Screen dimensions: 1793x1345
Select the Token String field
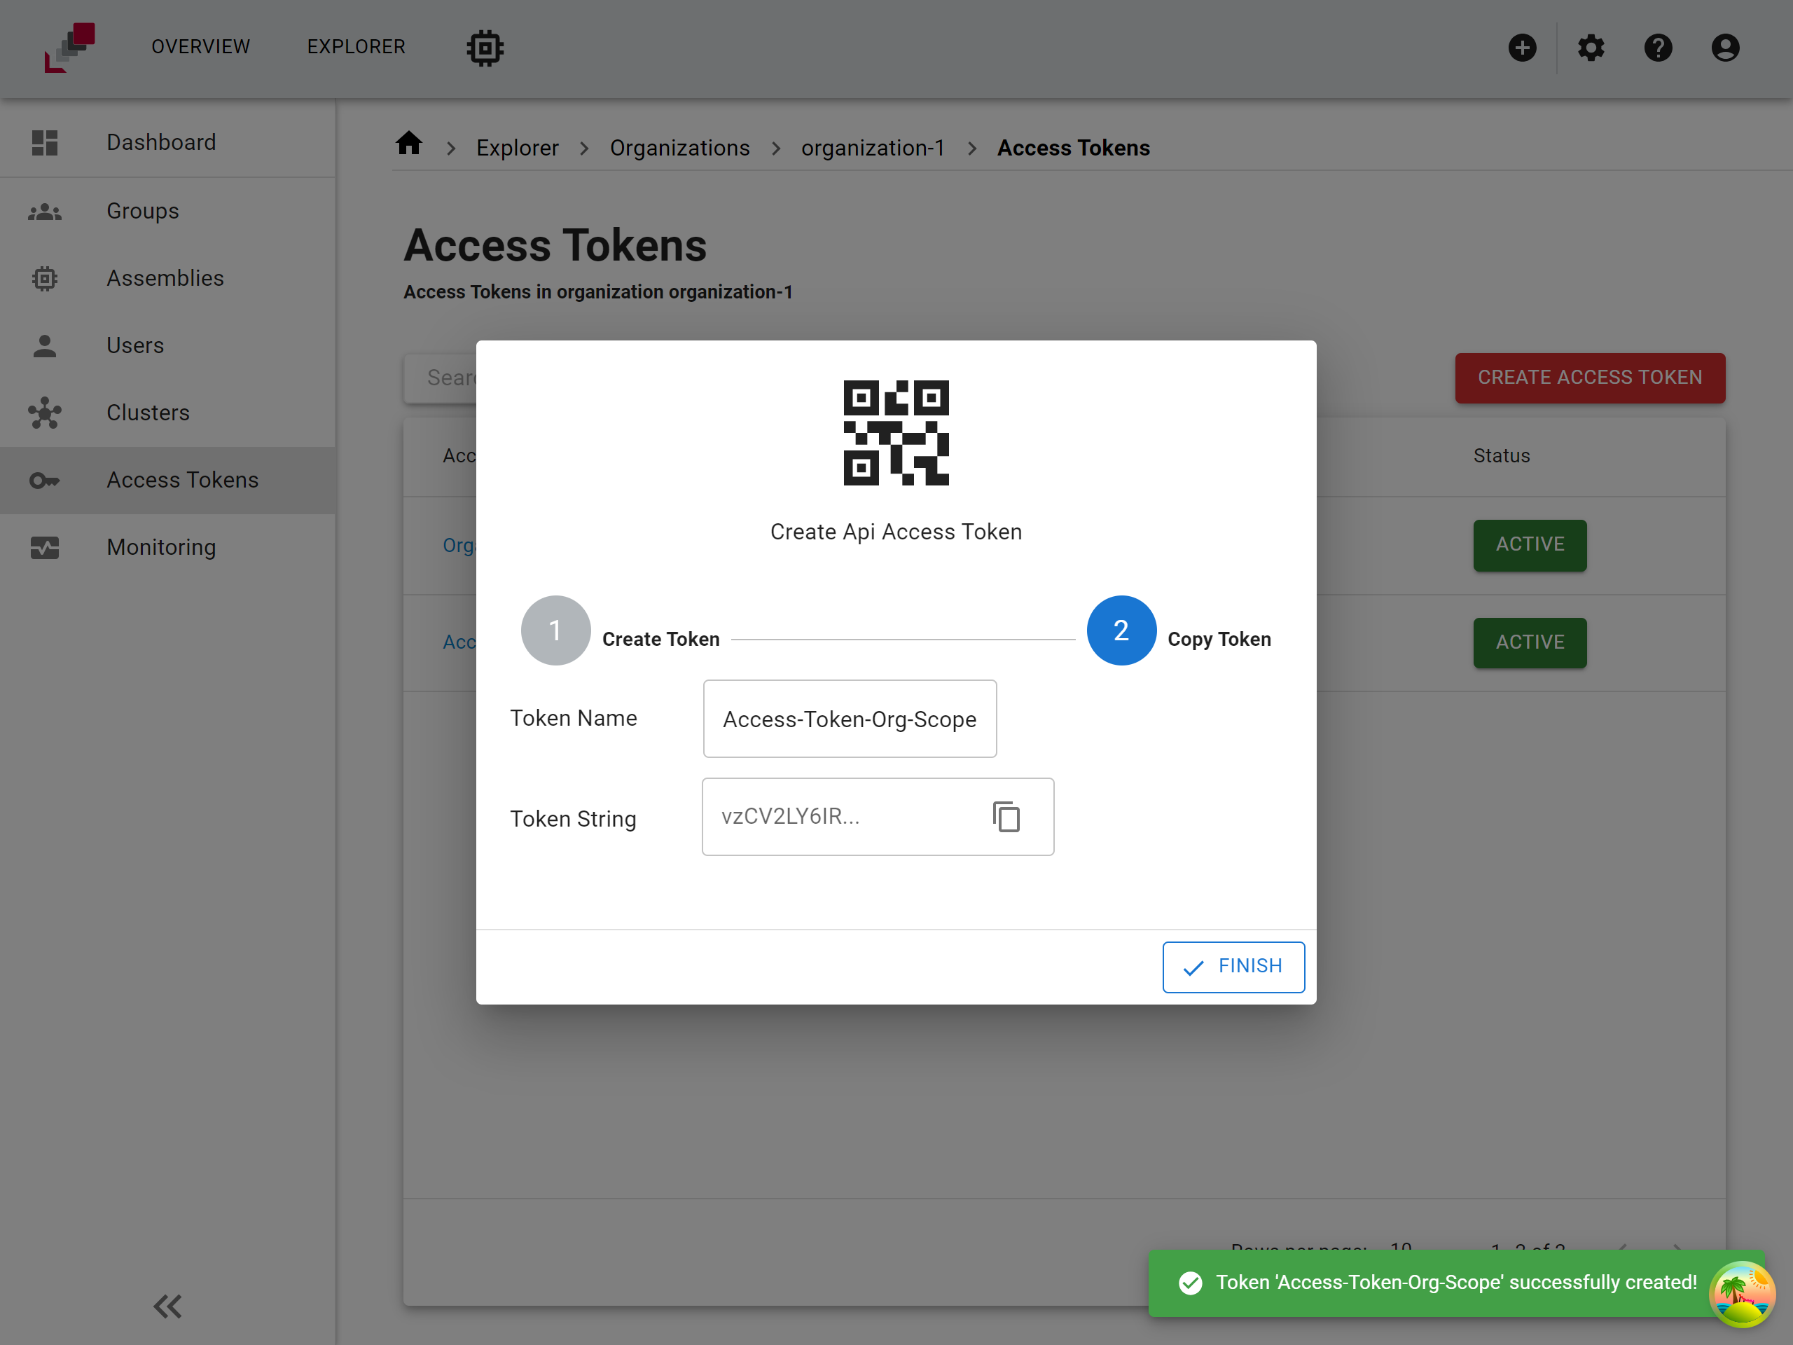877,816
